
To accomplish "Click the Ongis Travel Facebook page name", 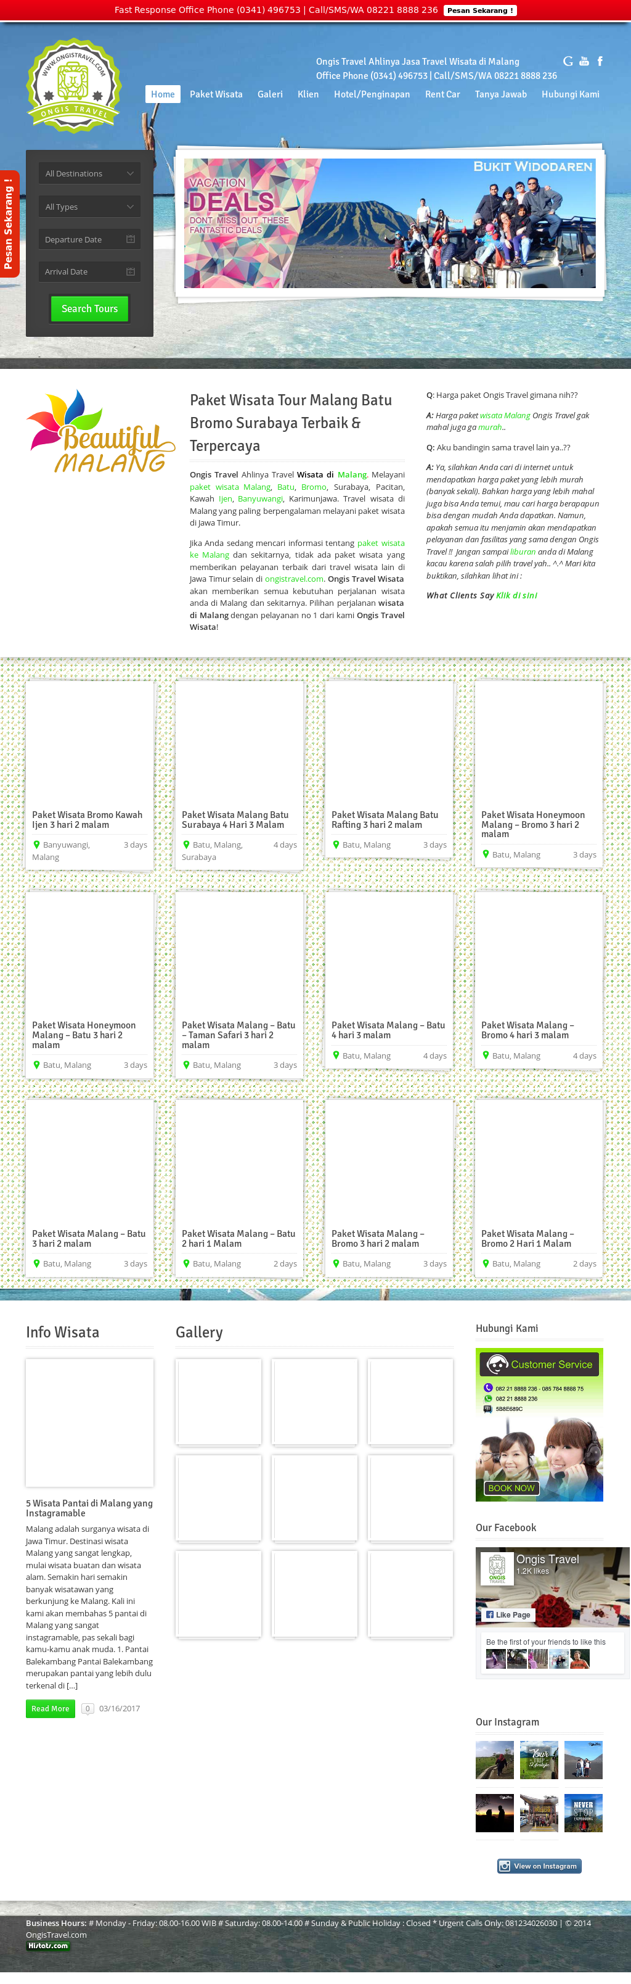I will 547,1559.
